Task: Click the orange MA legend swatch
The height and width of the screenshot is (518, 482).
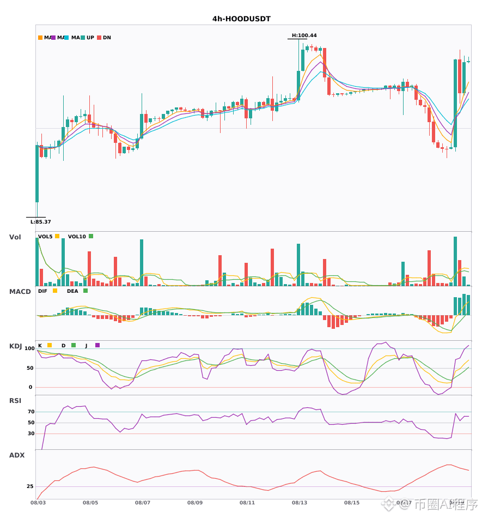Action: click(40, 38)
